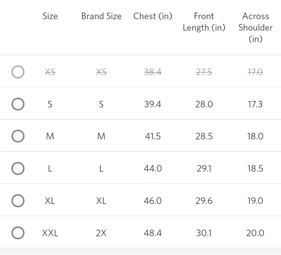Screen dimensions: 281x255
Task: Select the XL size radio button
Action: pyautogui.click(x=18, y=201)
